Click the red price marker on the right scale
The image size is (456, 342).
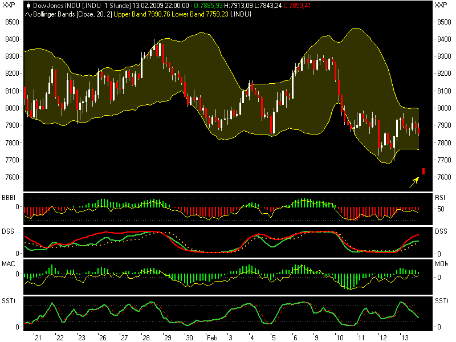(x=424, y=170)
